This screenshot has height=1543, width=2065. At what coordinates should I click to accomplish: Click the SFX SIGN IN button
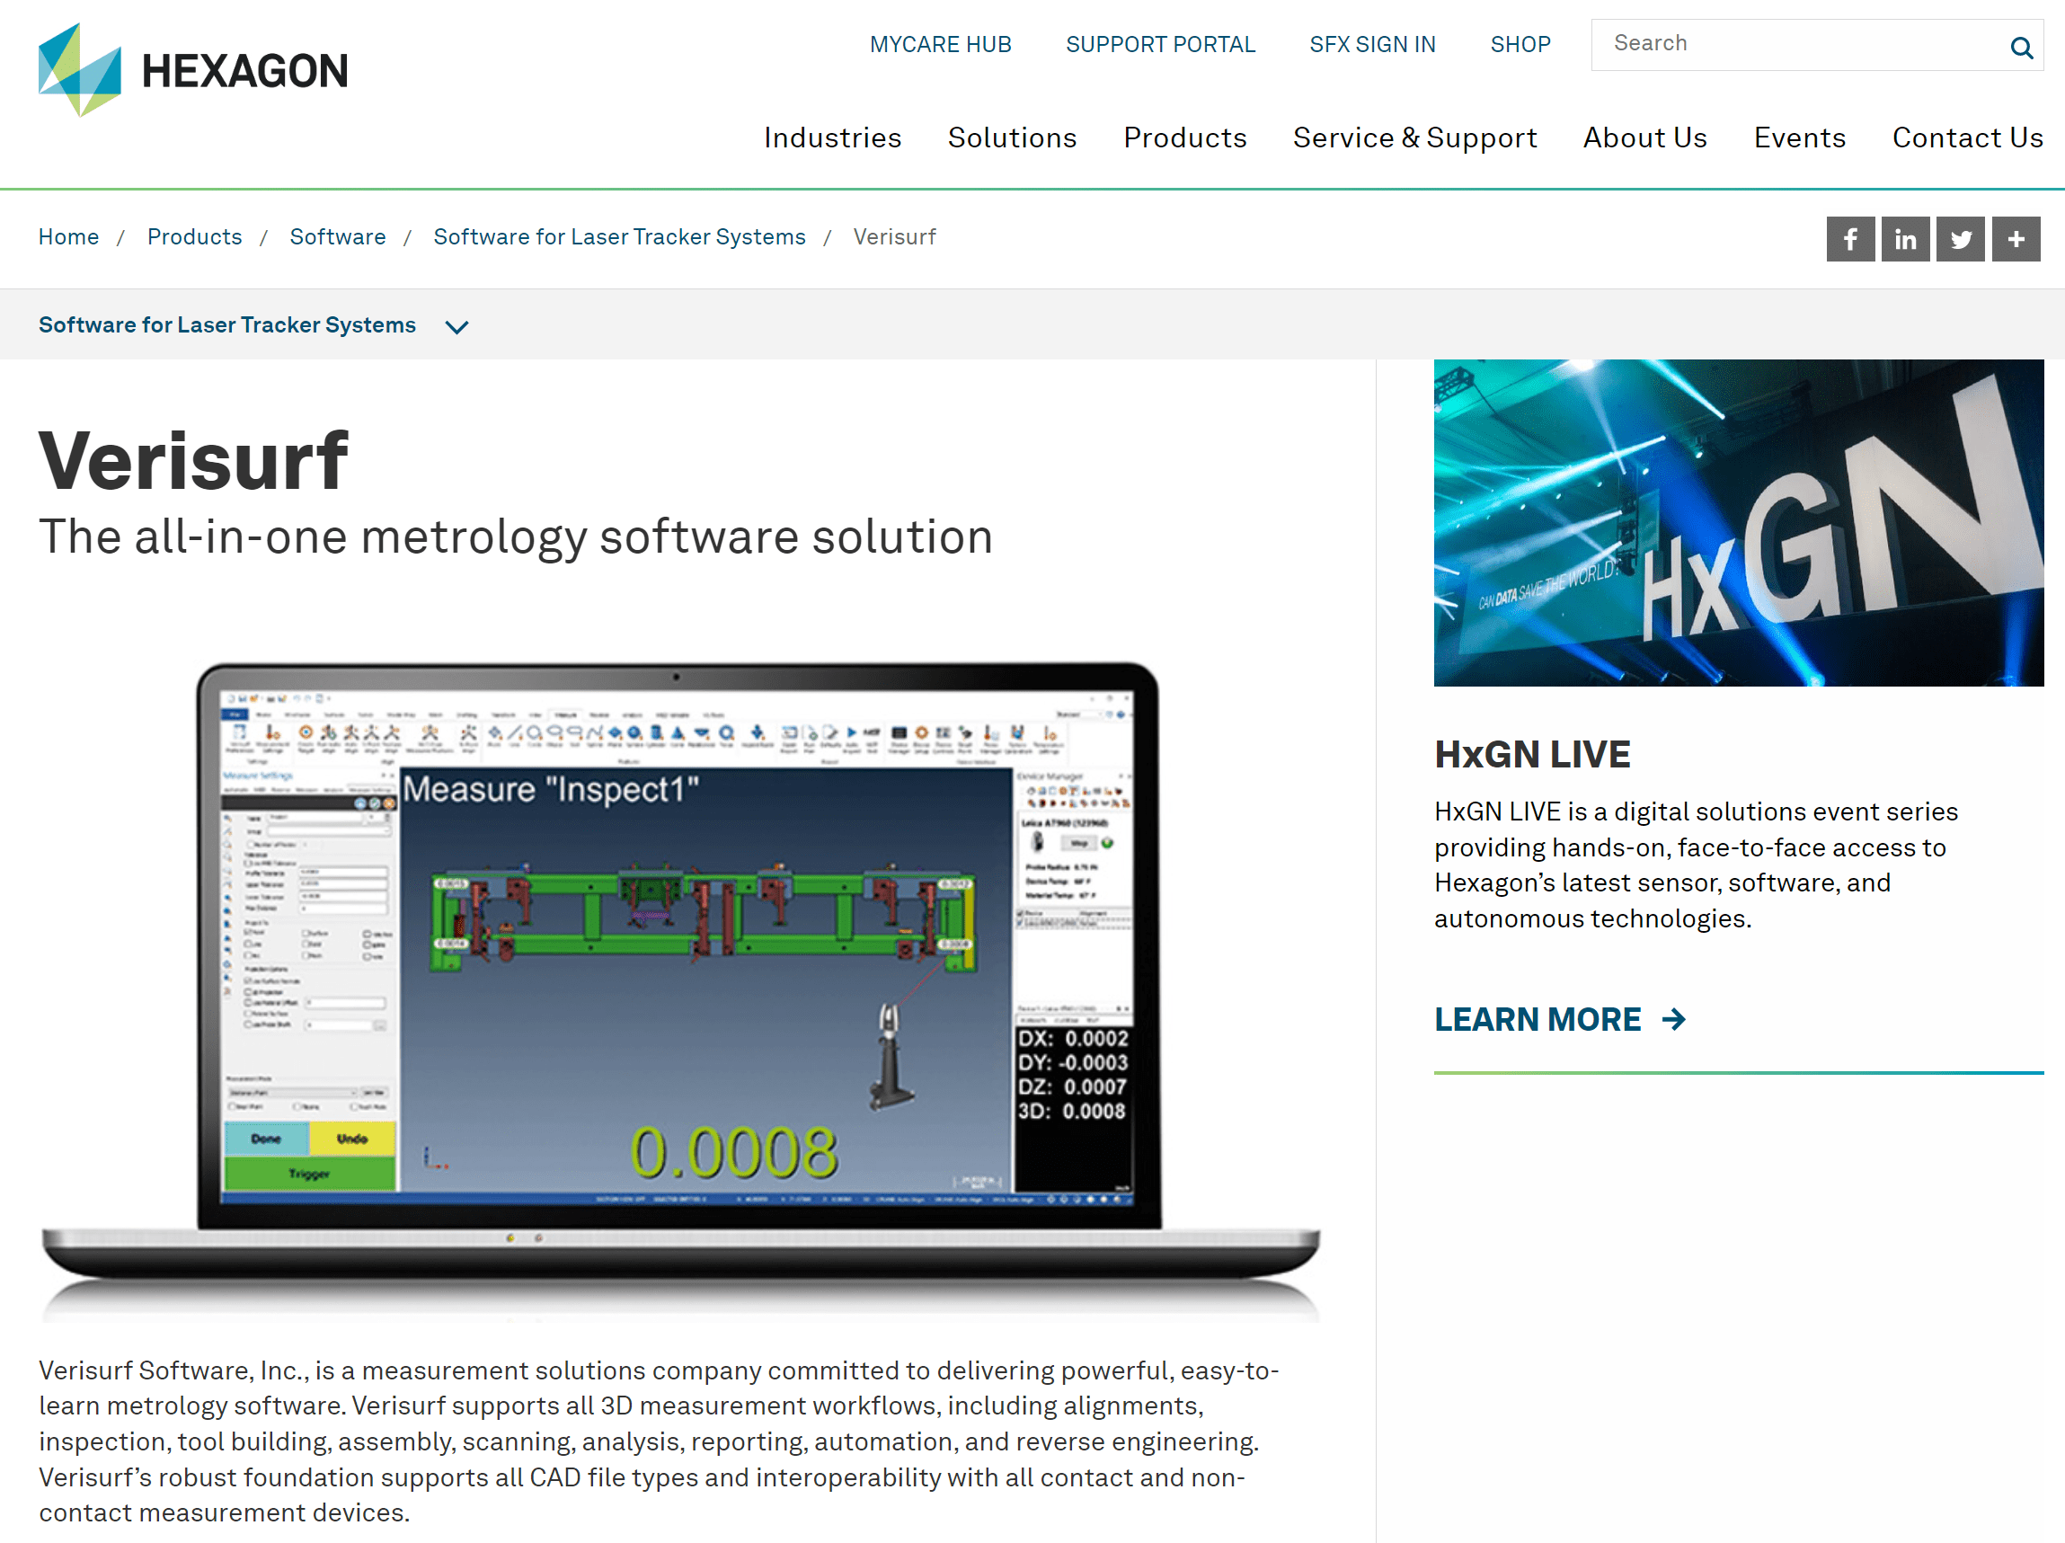[1371, 45]
